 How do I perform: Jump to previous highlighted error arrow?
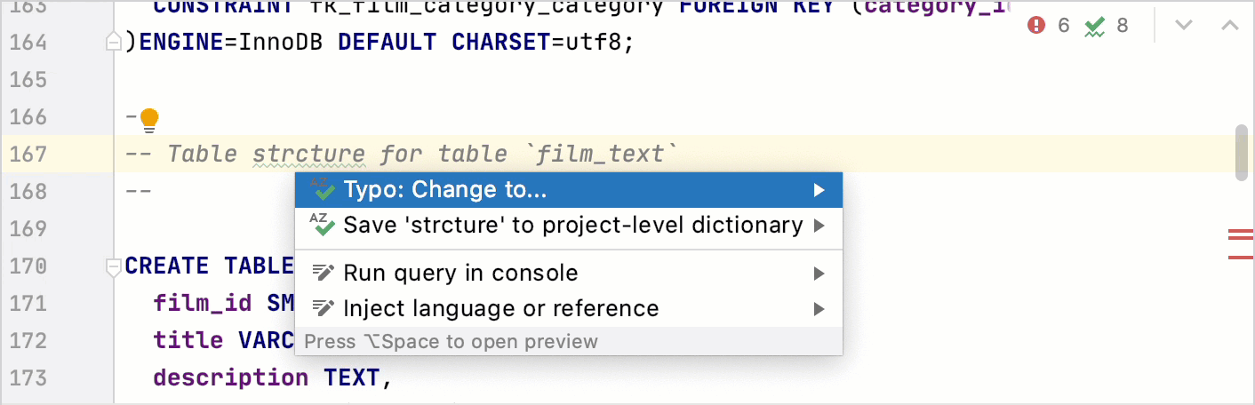pos(1229,26)
